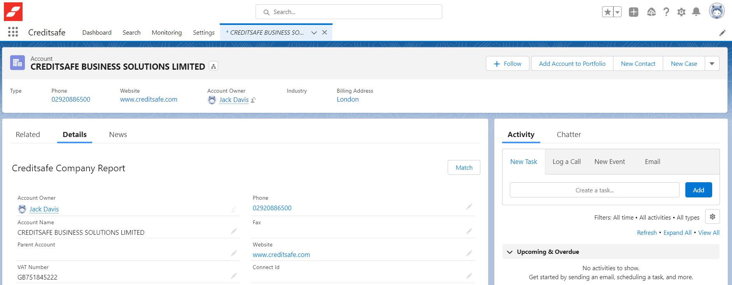Open the Monitoring nav item
The height and width of the screenshot is (285, 732).
coord(166,33)
